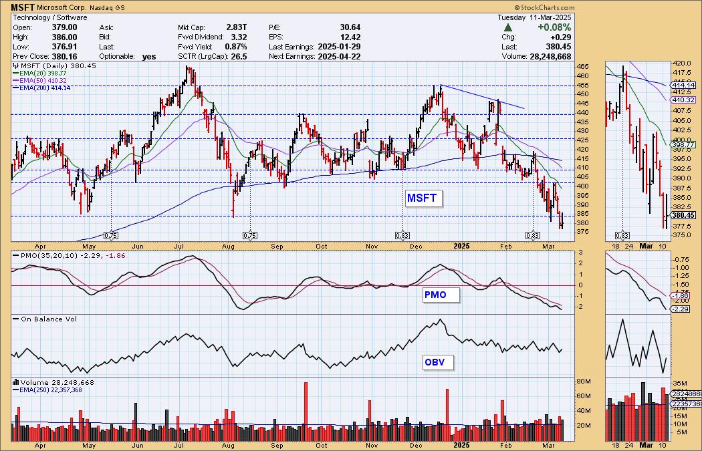702x451 pixels.
Task: Select the Chg value +0.29
Action: [x=562, y=37]
